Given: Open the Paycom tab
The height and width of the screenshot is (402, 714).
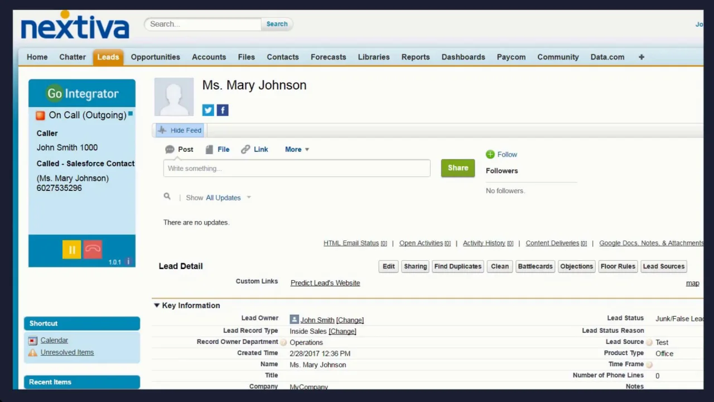Looking at the screenshot, I should pos(512,57).
